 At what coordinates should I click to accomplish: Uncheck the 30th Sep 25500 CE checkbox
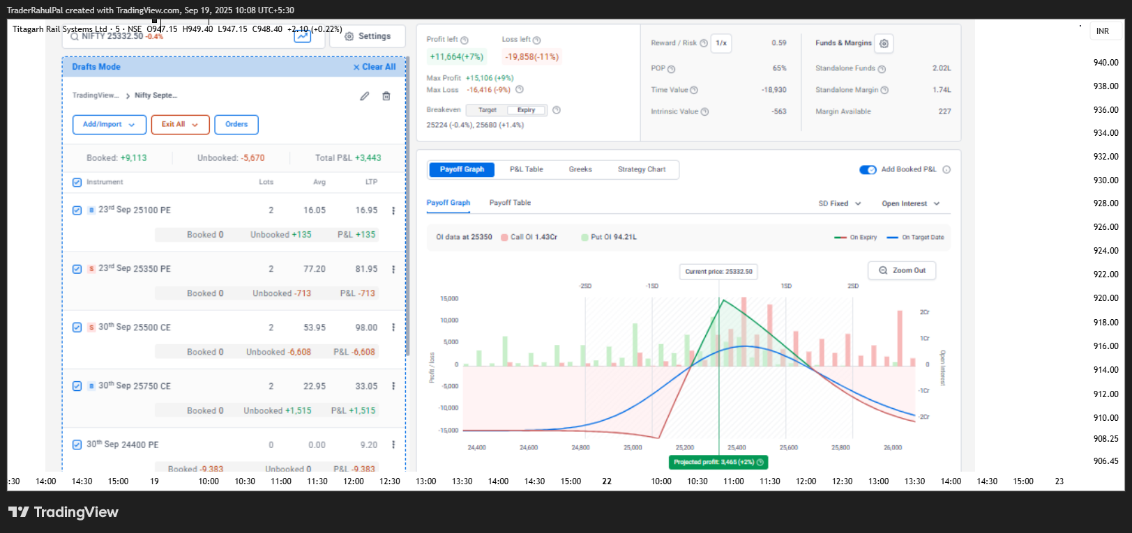[77, 327]
